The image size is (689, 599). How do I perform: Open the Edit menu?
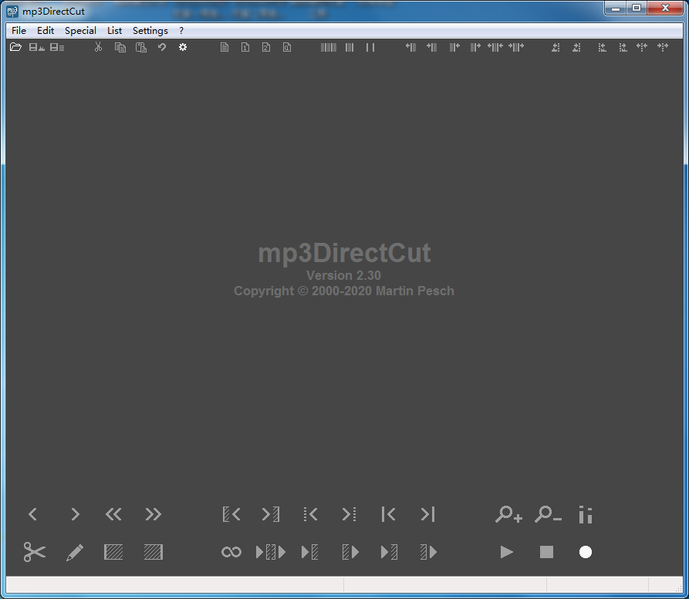(46, 31)
